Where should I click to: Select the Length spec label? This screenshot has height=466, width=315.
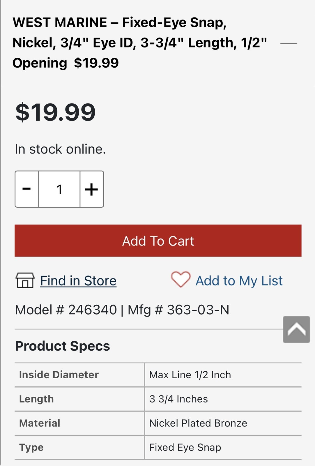(x=36, y=399)
